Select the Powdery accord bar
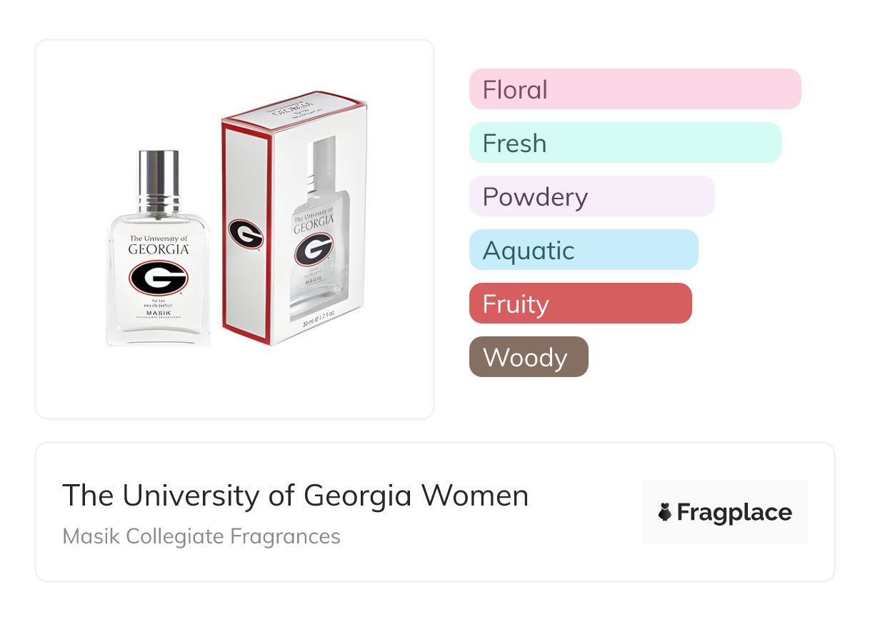The height and width of the screenshot is (617, 870). pyautogui.click(x=591, y=196)
